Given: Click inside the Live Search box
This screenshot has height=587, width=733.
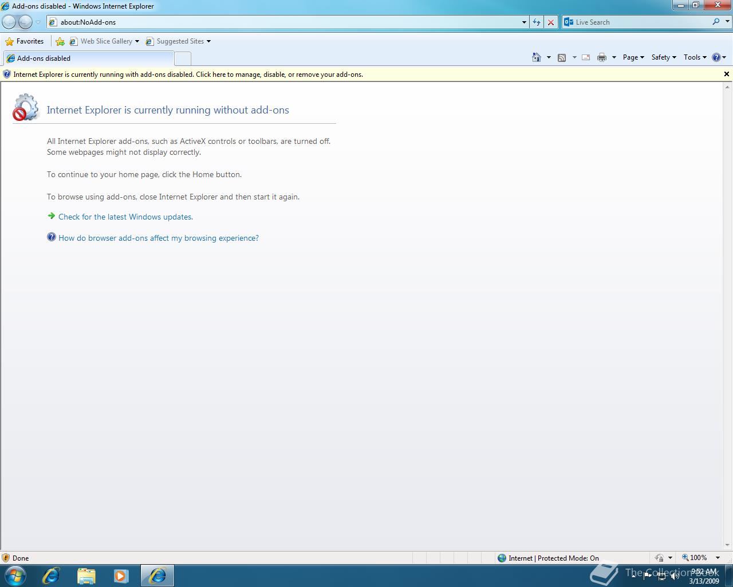Looking at the screenshot, I should click(641, 22).
